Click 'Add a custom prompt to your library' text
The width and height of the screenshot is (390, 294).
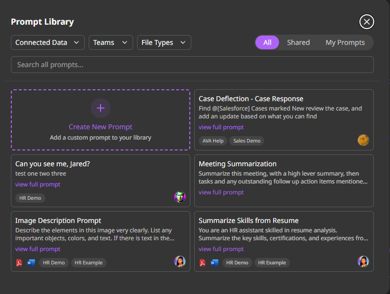[x=101, y=138]
